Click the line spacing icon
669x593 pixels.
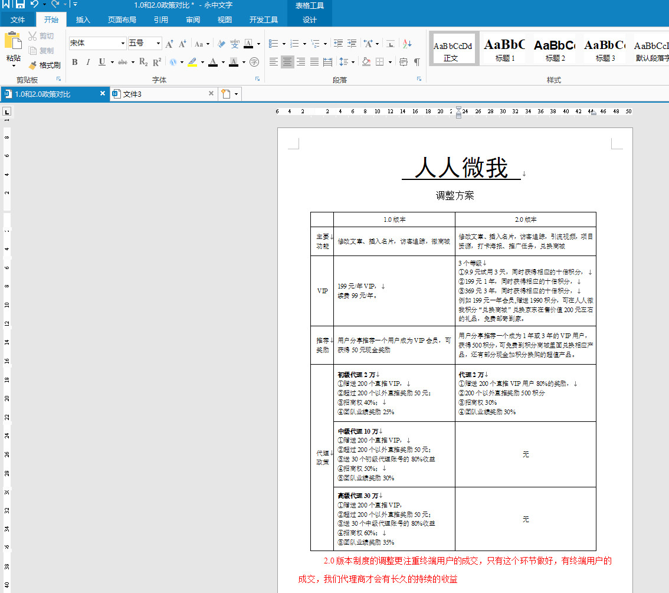[x=343, y=63]
